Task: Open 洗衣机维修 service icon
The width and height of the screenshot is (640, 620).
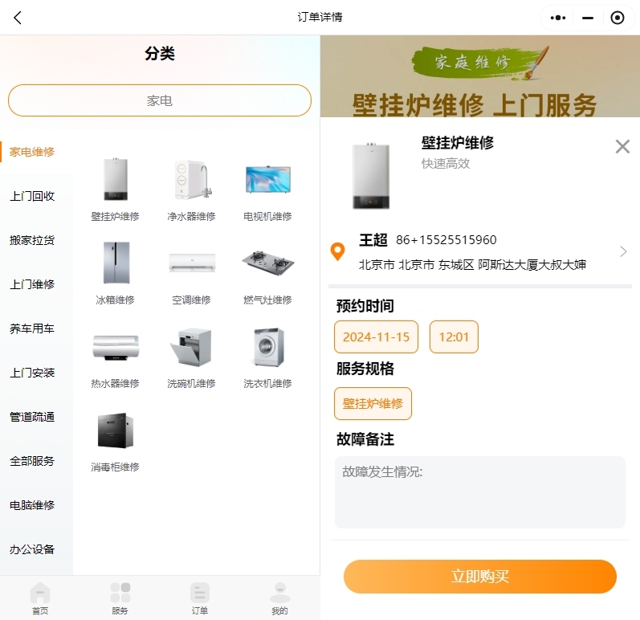Action: click(267, 347)
